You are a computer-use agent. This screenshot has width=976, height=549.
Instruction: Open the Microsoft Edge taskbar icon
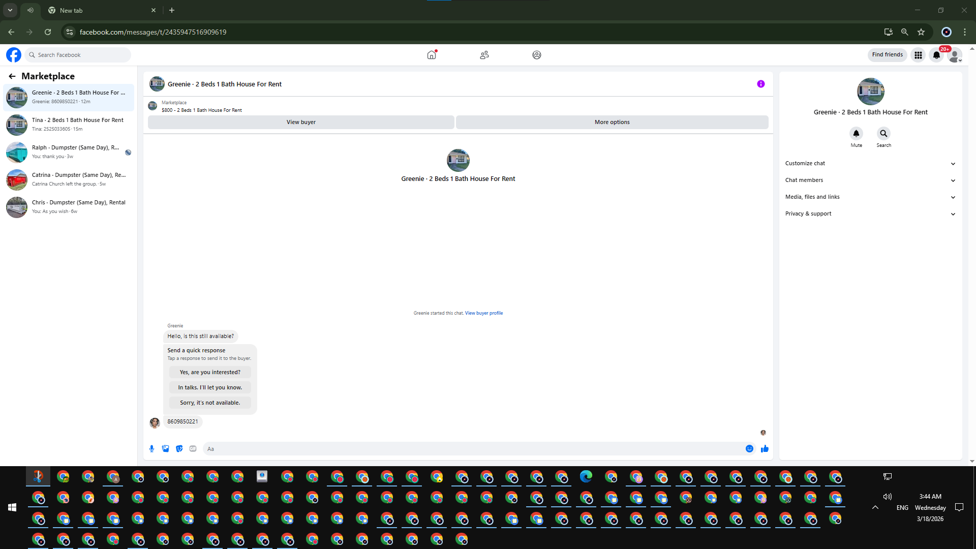pyautogui.click(x=586, y=477)
